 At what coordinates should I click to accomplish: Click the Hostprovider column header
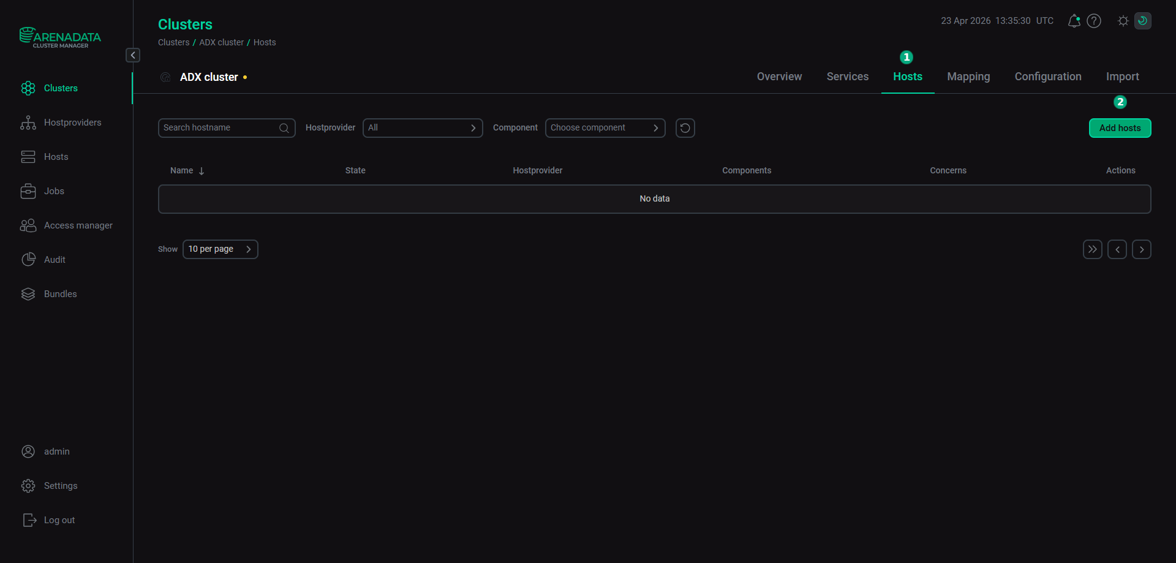coord(538,170)
